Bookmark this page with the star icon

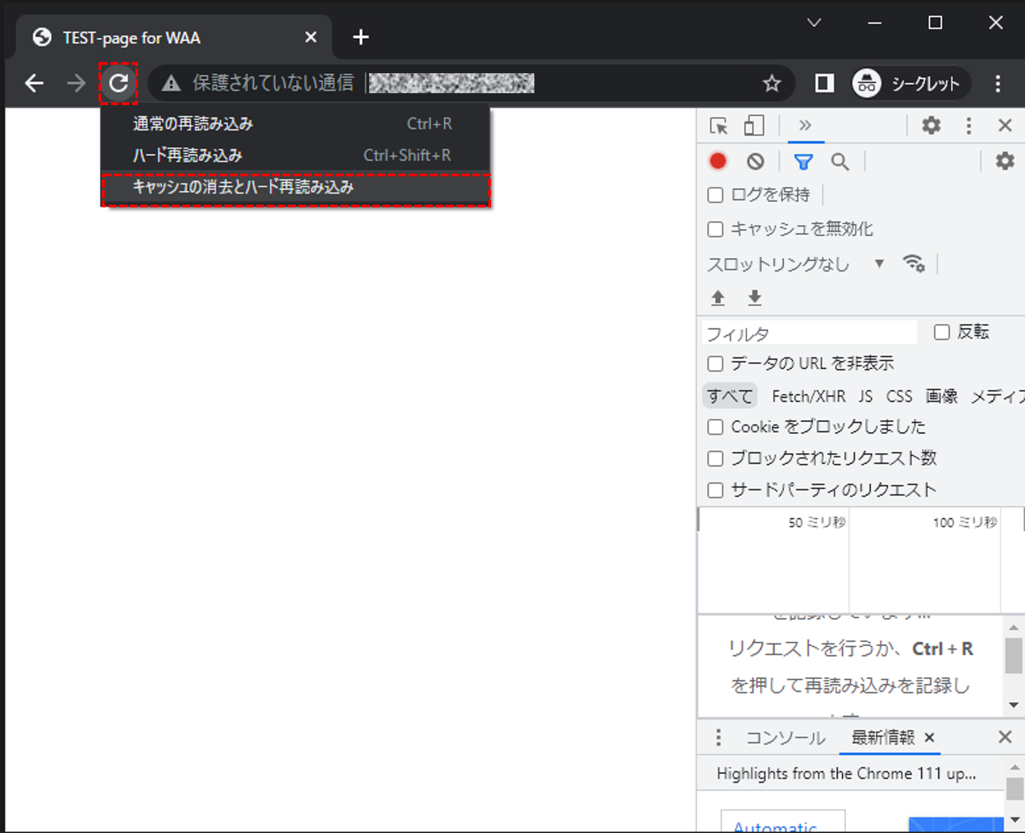click(x=772, y=84)
